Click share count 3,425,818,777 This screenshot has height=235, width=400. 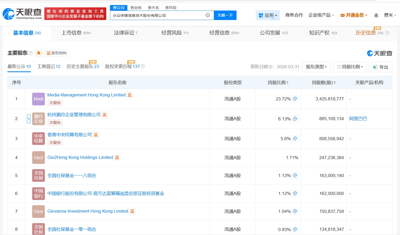[330, 99]
